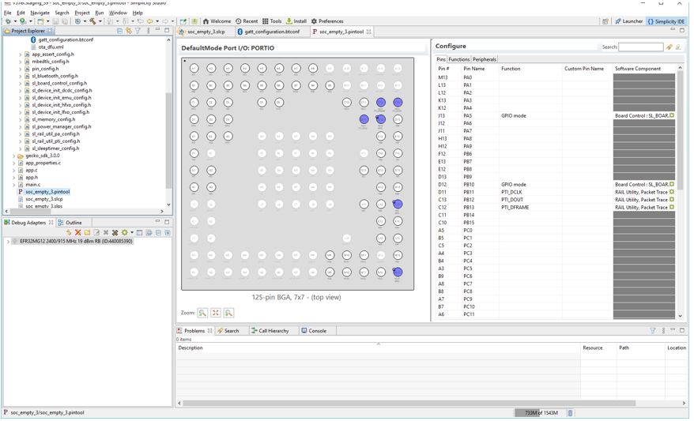This screenshot has width=694, height=421.
Task: Expand the EFR32MG12 debug adapter node
Action: click(x=8, y=242)
